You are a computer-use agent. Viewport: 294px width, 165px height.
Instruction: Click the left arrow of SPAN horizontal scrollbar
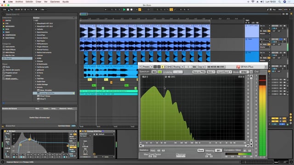click(x=141, y=146)
